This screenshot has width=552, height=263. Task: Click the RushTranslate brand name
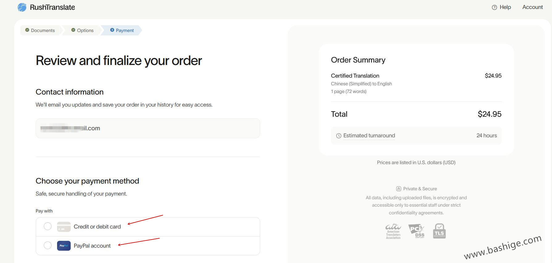coord(52,7)
